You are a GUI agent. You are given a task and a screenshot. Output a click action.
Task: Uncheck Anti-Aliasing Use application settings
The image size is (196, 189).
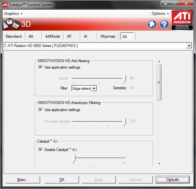[40, 67]
